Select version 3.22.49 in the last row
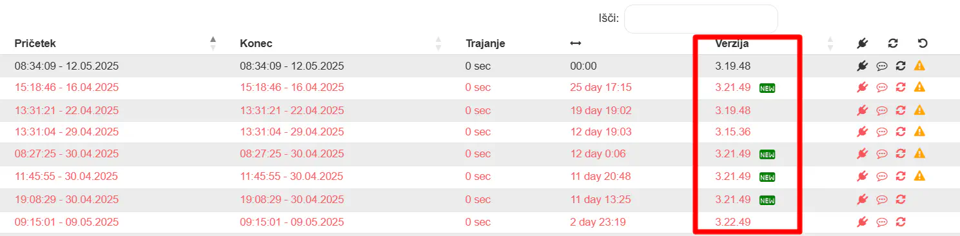 pyautogui.click(x=732, y=222)
